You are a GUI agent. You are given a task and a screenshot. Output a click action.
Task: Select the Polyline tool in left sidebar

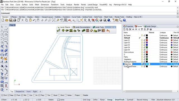click(2, 31)
